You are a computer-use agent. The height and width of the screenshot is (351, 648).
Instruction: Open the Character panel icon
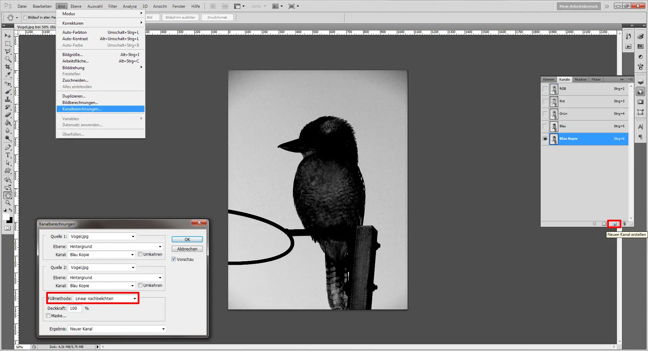pos(640,127)
